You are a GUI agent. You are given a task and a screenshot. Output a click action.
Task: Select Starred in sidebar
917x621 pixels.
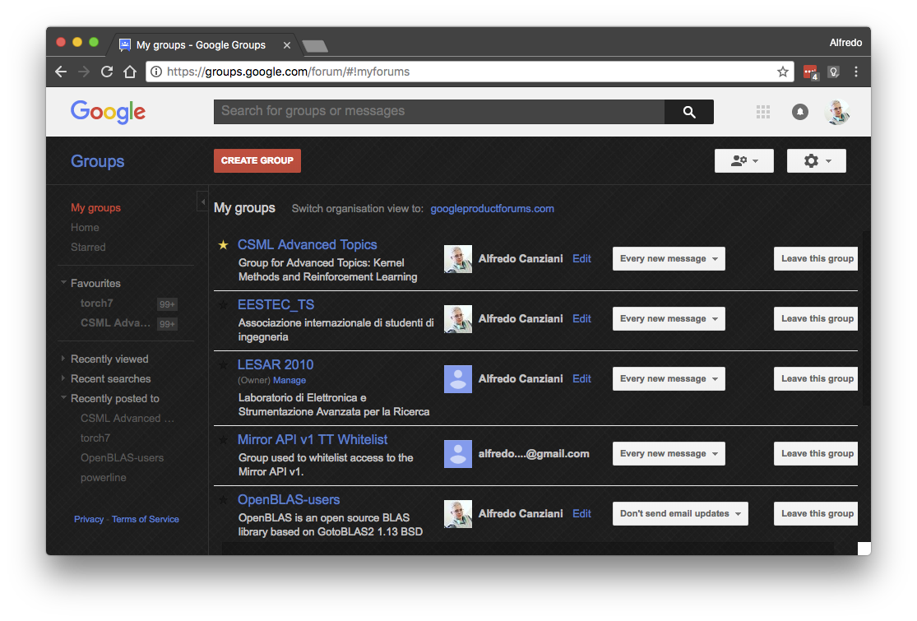pos(88,248)
